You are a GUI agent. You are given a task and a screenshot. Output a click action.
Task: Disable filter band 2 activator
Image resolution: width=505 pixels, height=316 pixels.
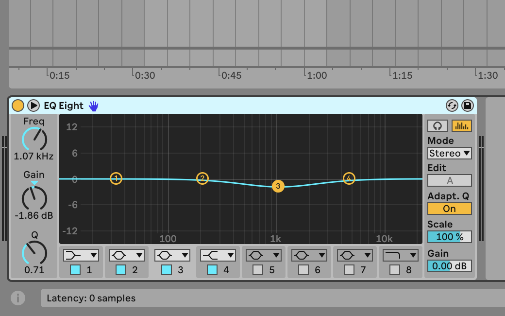tap(121, 269)
